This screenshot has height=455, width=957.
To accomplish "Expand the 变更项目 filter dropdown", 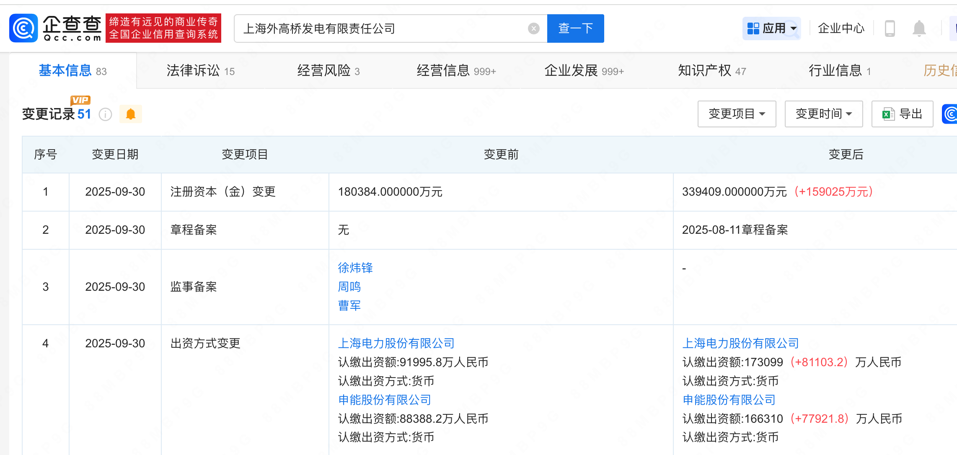I will pos(736,114).
